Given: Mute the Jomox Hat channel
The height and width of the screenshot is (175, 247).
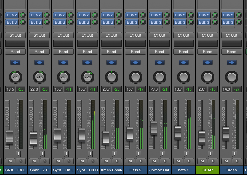Looking at the screenshot, I should click(x=154, y=161).
